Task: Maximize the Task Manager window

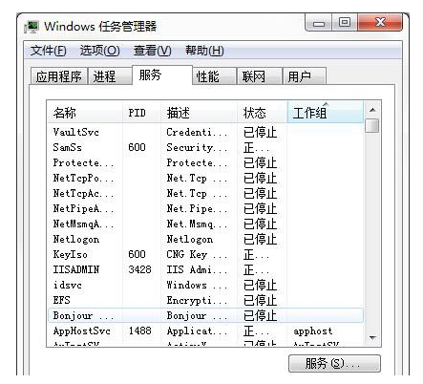Action: tap(345, 23)
